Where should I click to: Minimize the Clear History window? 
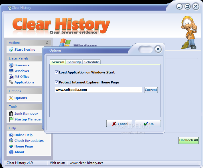pyautogui.click(x=179, y=7)
